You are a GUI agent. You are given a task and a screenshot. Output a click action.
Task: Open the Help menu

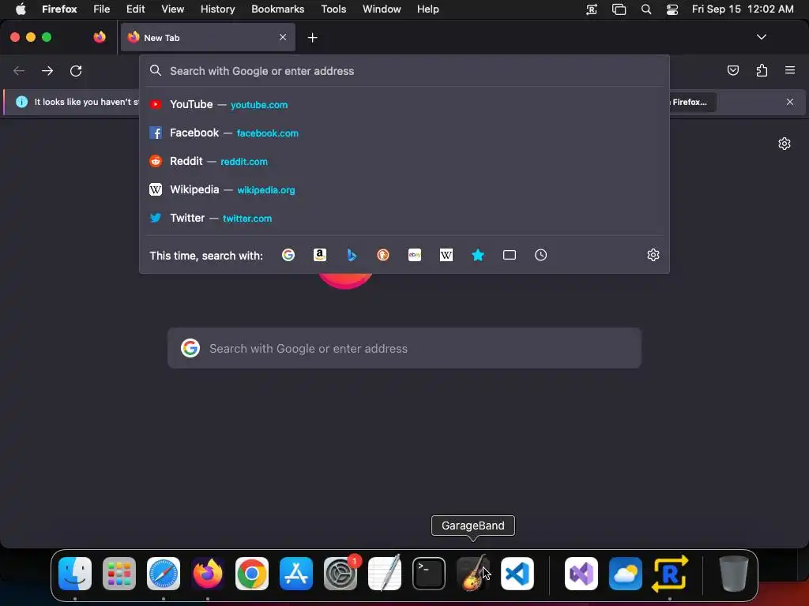(427, 9)
